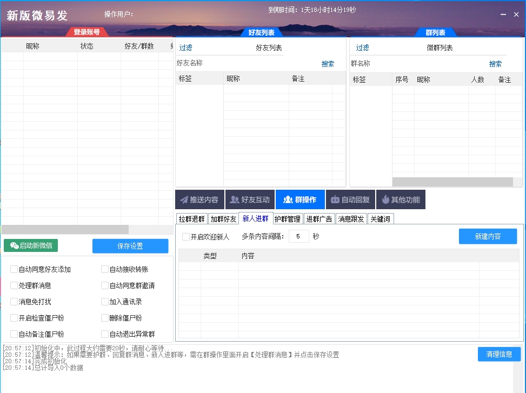Click the 好友列表 header tab
The height and width of the screenshot is (393, 526).
click(261, 32)
